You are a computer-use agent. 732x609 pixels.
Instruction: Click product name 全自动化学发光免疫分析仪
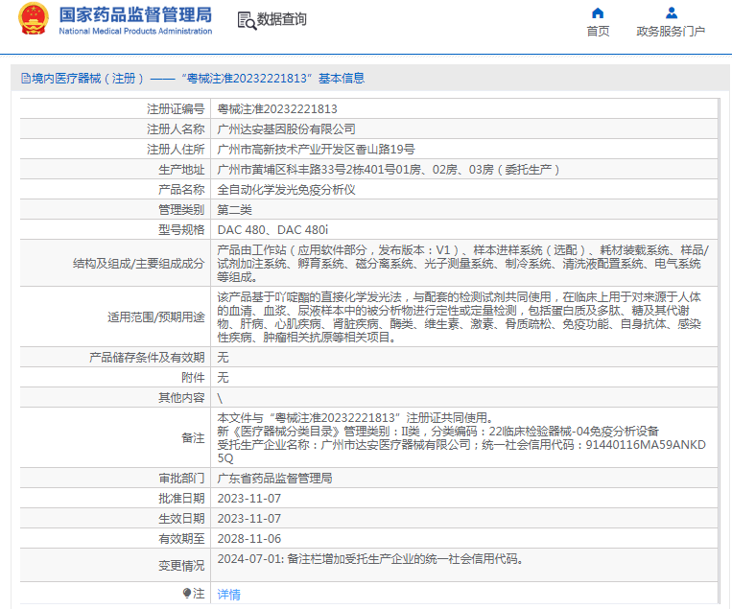(x=286, y=190)
